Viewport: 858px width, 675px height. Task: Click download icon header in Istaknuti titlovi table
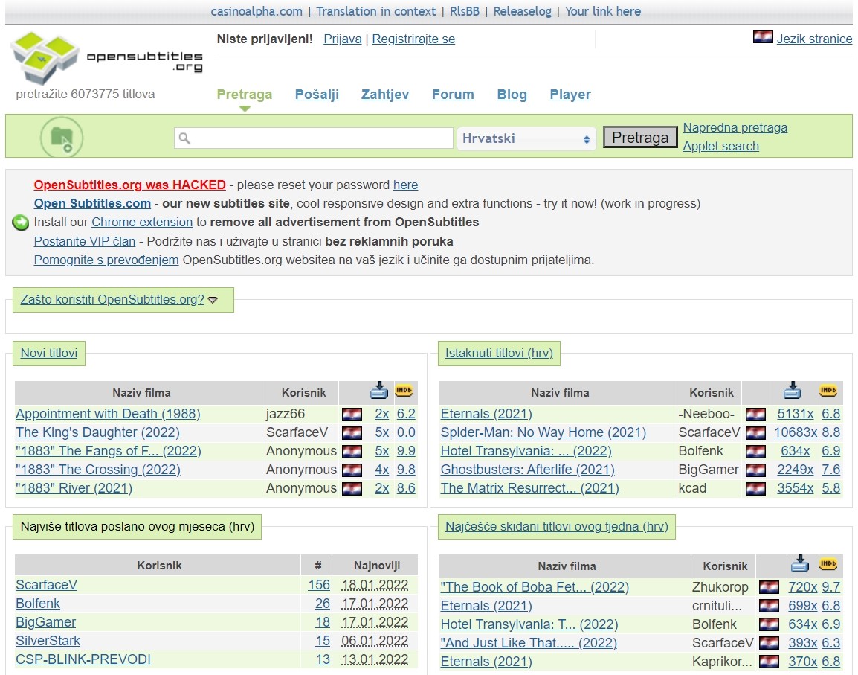point(793,391)
